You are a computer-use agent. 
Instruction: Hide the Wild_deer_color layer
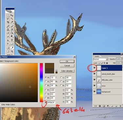coord(94,80)
